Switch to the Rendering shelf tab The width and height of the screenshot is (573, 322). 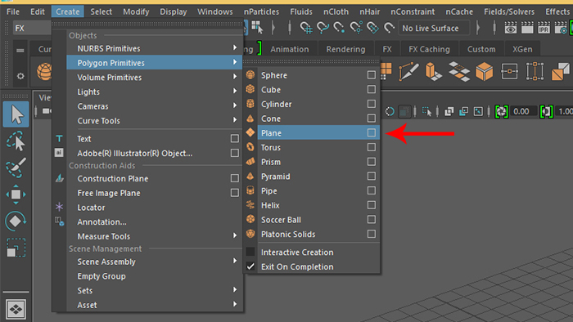[x=345, y=49]
